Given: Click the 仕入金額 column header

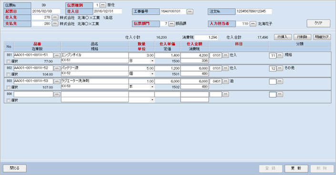Looking at the screenshot, I should (x=194, y=44).
